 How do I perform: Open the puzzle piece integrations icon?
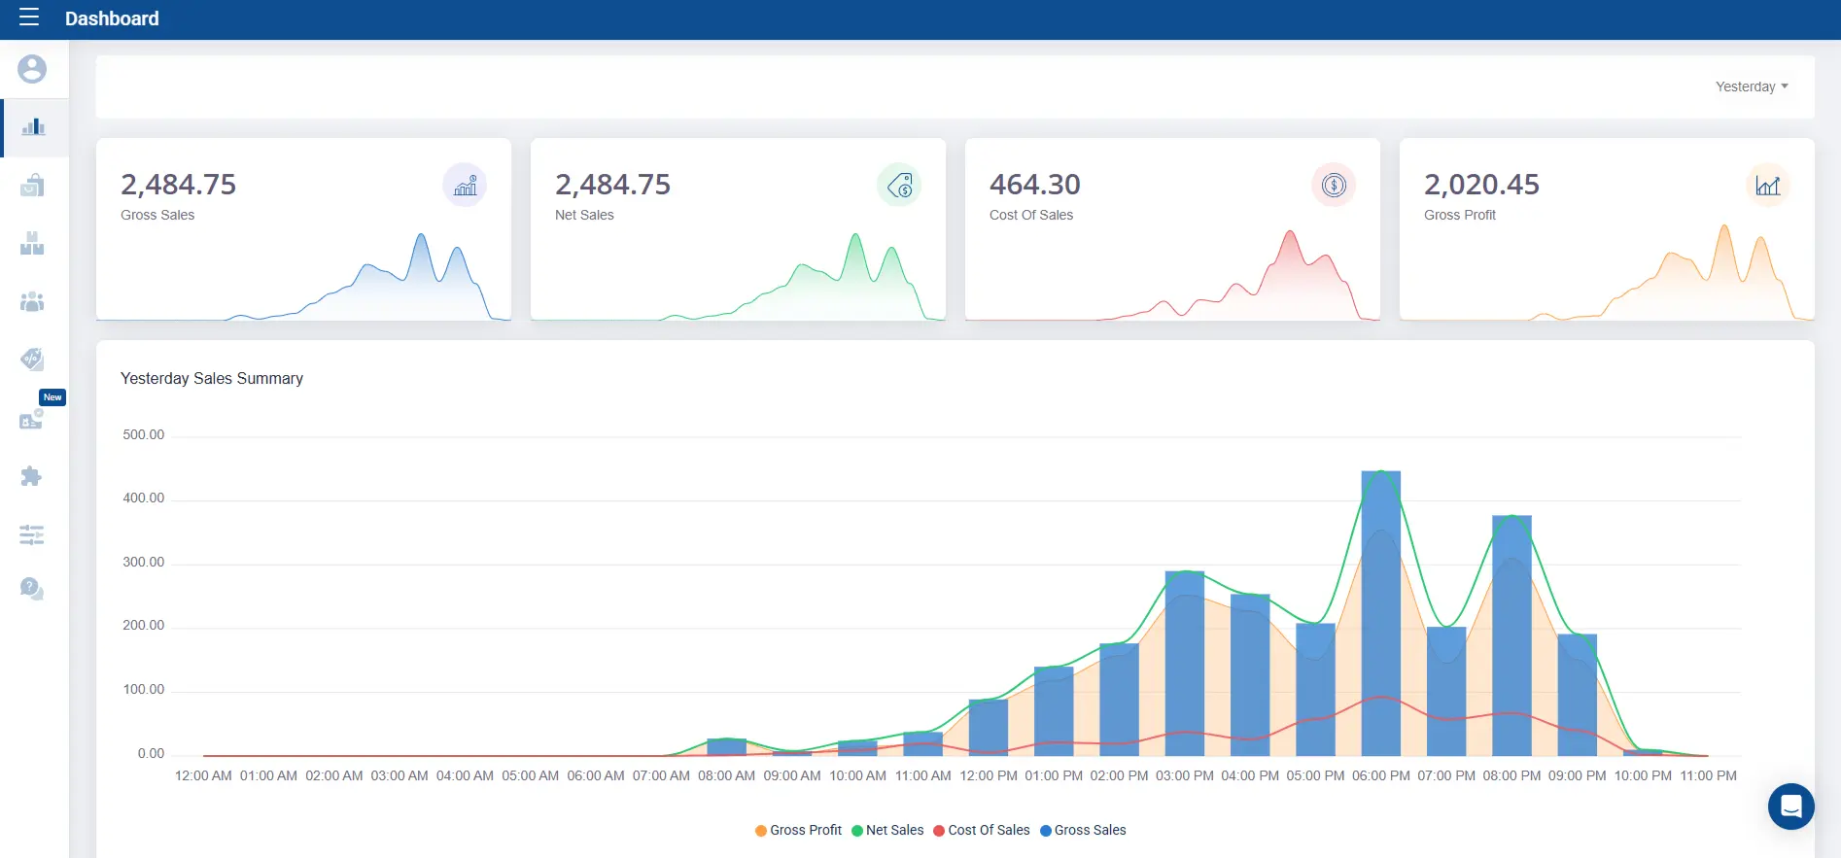[32, 476]
